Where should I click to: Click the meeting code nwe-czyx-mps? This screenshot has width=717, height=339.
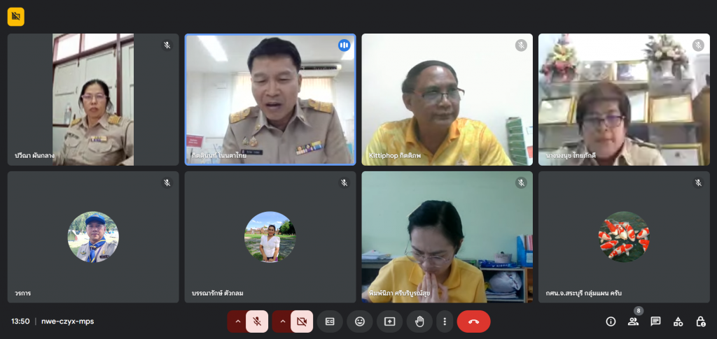click(67, 322)
